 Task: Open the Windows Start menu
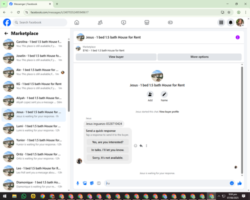point(4,196)
